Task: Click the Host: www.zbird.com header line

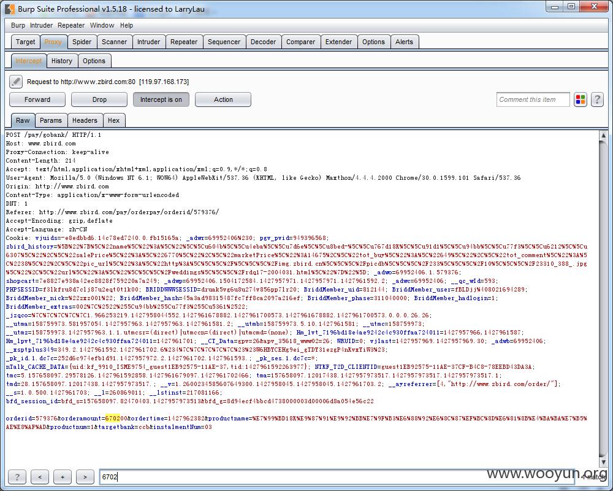Action: pyautogui.click(x=40, y=143)
